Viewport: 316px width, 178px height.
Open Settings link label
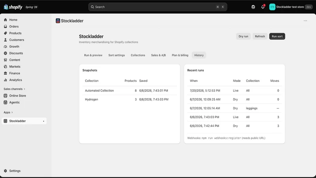[15, 171]
